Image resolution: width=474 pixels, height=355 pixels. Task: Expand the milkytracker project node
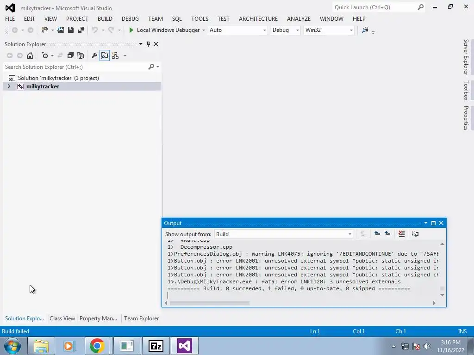(x=9, y=86)
